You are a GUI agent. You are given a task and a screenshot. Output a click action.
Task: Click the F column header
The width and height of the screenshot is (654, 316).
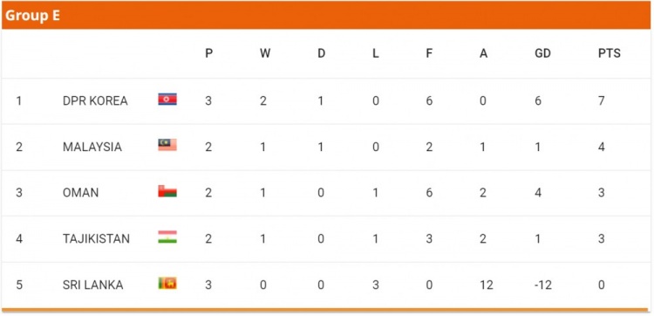(429, 53)
